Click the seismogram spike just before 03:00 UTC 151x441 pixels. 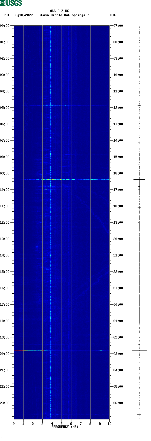[x=139, y=351]
